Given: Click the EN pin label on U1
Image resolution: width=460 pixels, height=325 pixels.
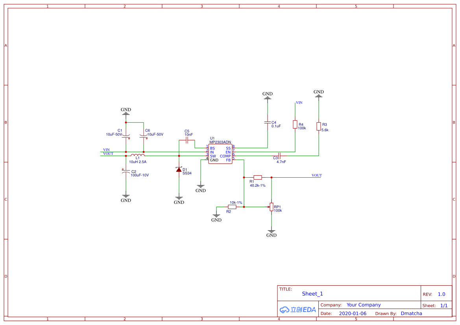Looking at the screenshot, I should pos(228,152).
